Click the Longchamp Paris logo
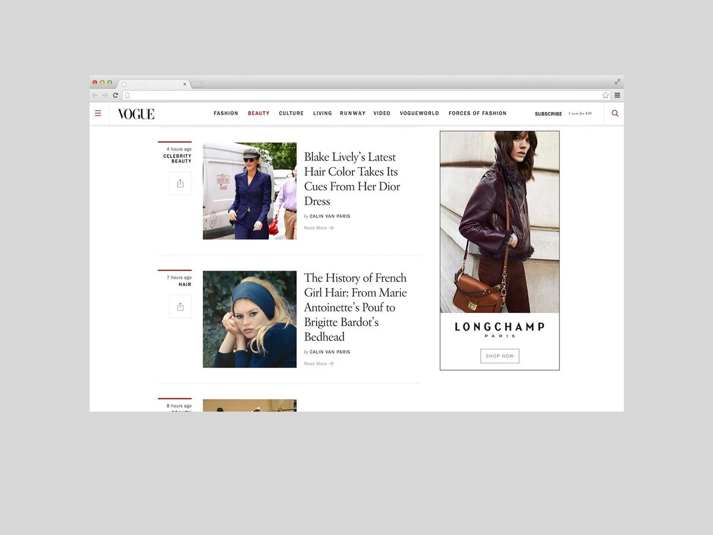This screenshot has width=713, height=535. (x=500, y=329)
